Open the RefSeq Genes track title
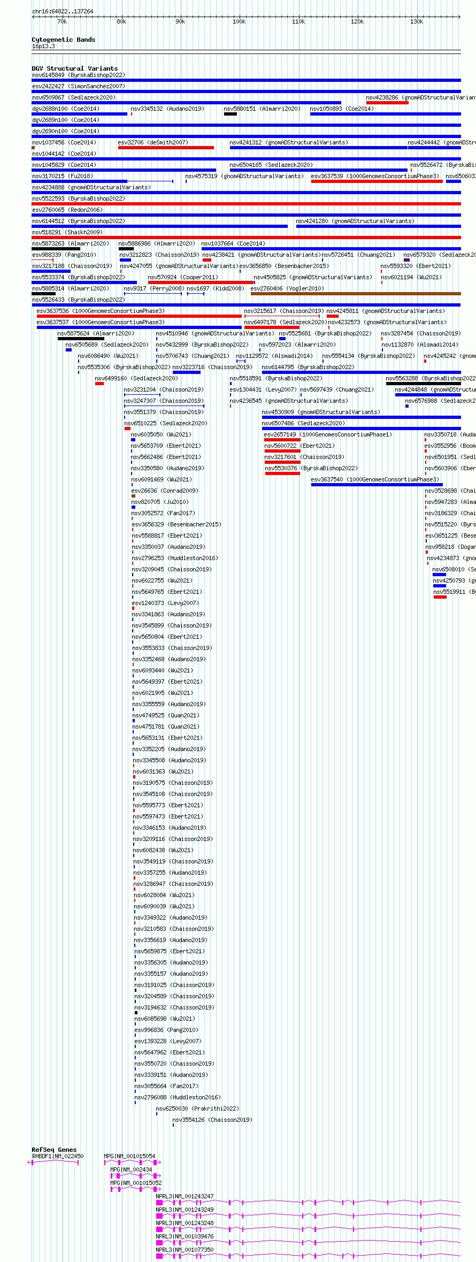The image size is (476, 1262). tap(54, 1150)
